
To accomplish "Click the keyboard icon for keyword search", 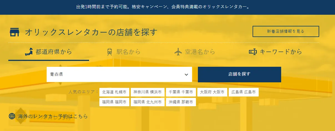I will [253, 52].
